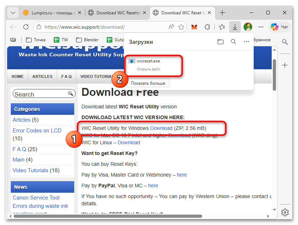This screenshot has height=225, width=298.
Task: Open the Точка bookmarks folder
Action: (x=36, y=40)
